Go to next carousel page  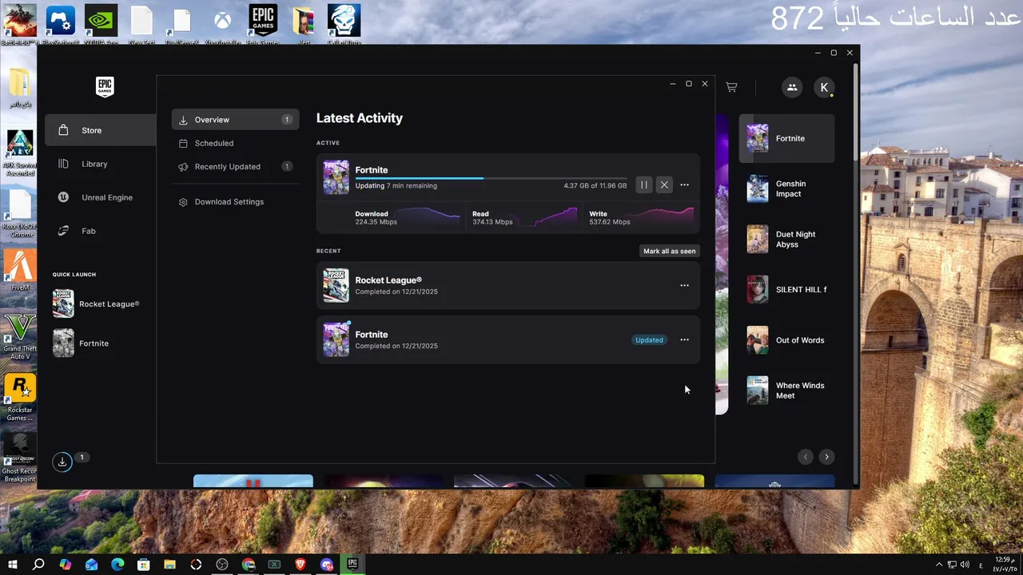pos(826,457)
